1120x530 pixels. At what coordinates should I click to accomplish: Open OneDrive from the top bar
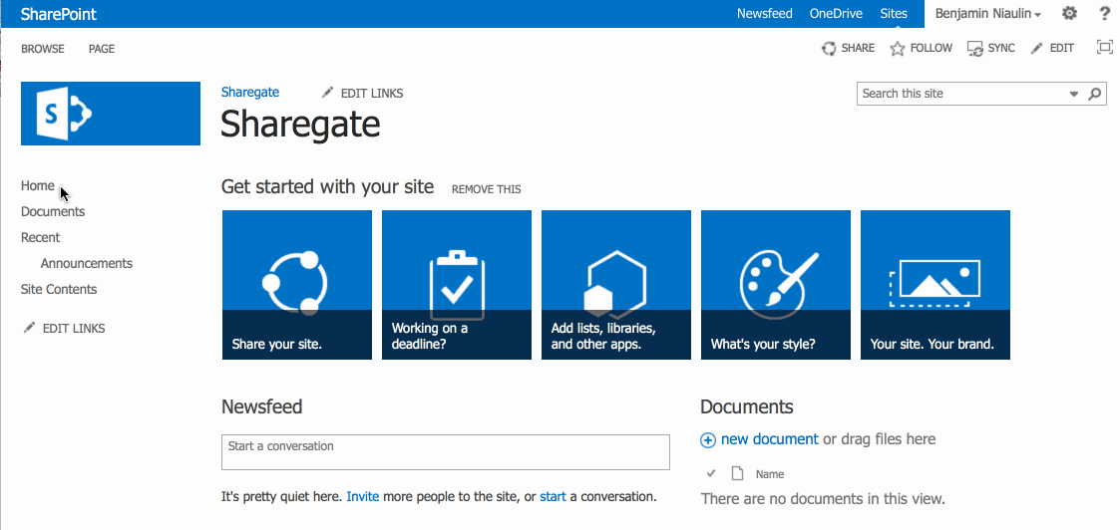(836, 14)
